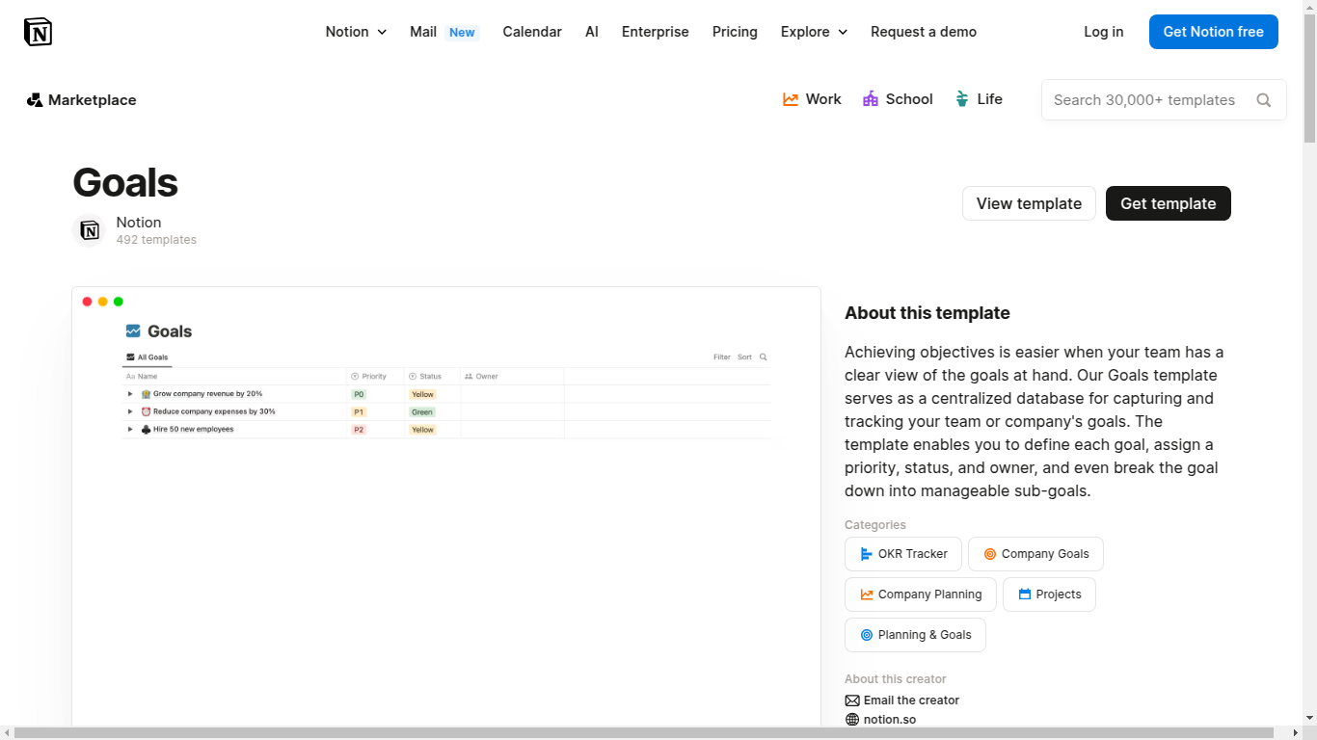1317x740 pixels.
Task: Focus the Search 30,000+ templates field
Action: click(1164, 100)
